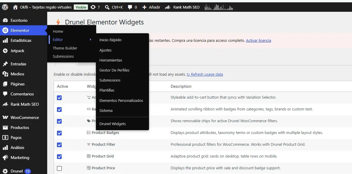Click the Drunel gear icon in sidebar
Viewport: 352px width, 174px height.
point(5,171)
